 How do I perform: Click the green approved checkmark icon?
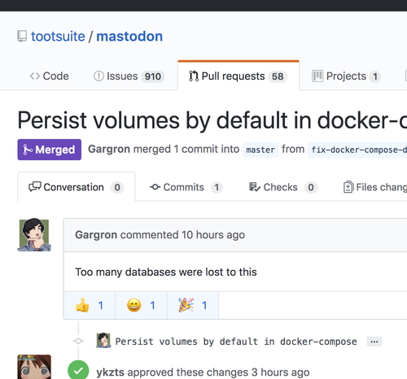[x=78, y=370]
